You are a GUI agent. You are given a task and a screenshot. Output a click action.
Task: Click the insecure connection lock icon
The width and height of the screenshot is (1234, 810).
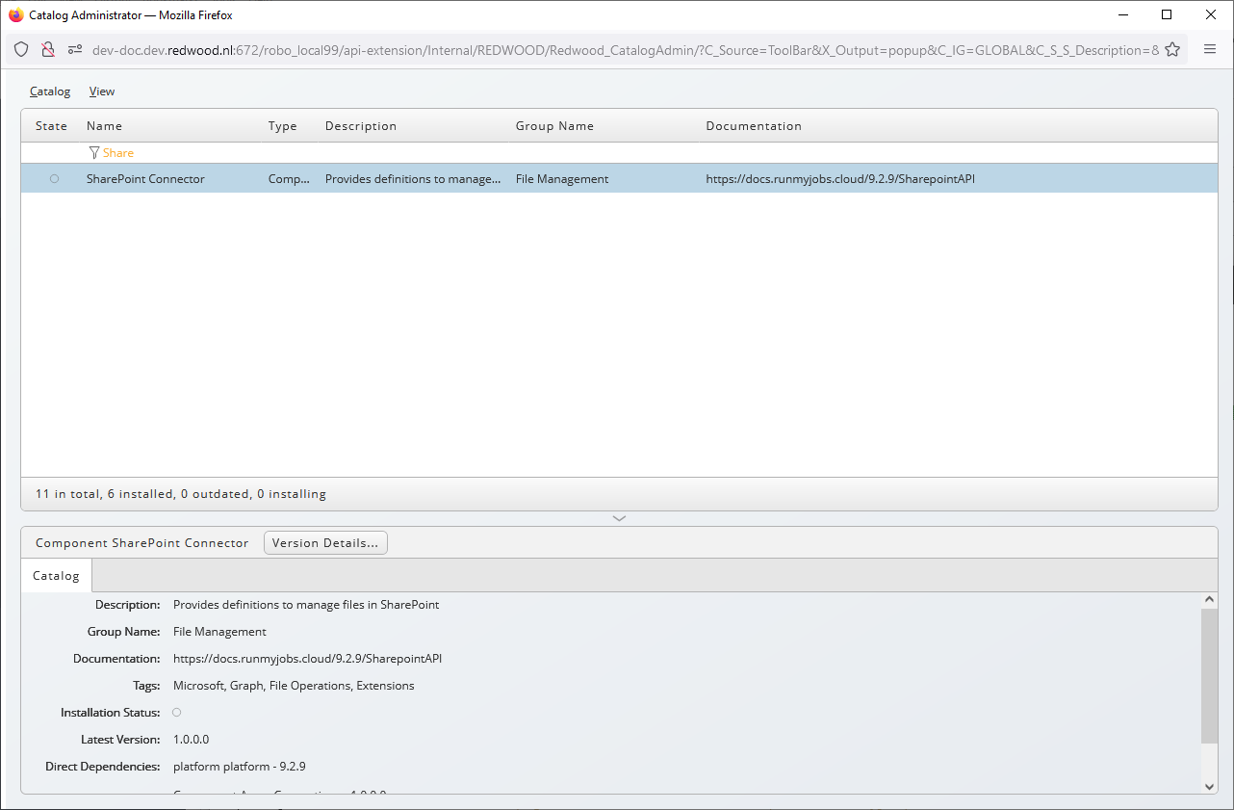coord(48,50)
